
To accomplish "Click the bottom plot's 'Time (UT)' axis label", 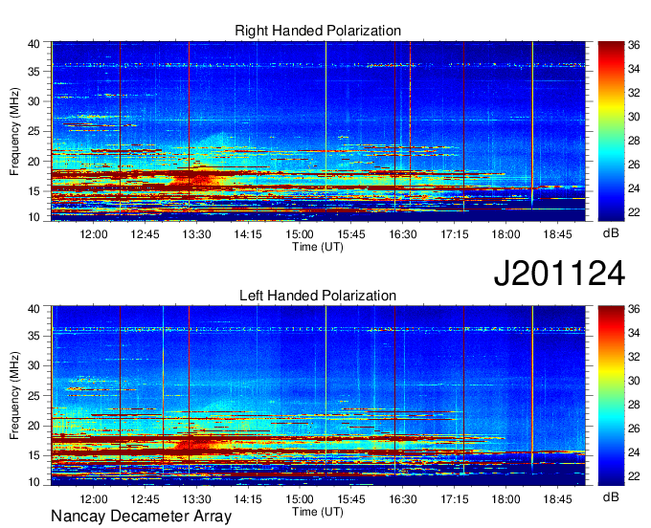I will pyautogui.click(x=318, y=512).
